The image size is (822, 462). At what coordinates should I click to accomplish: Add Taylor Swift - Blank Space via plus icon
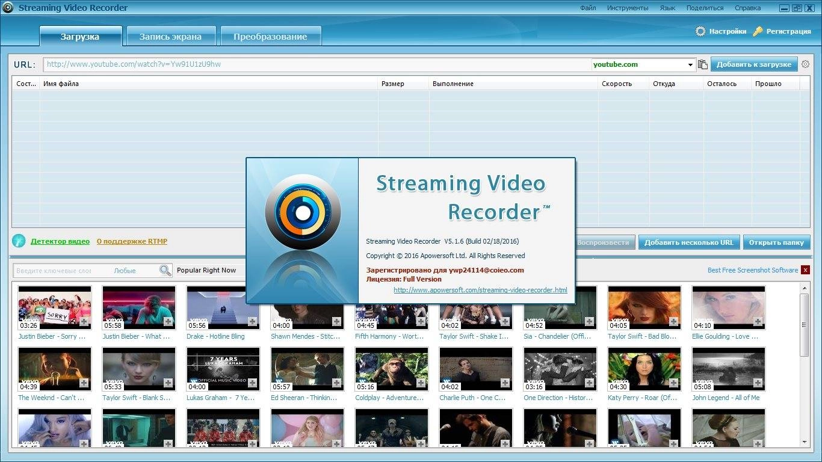168,383
